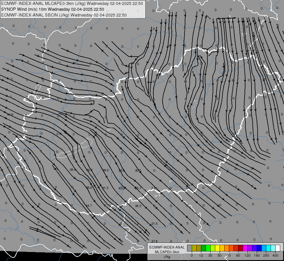Select the gray swatch in the MLCAPE legend
Screen dimensions: 284x261
click(190, 248)
